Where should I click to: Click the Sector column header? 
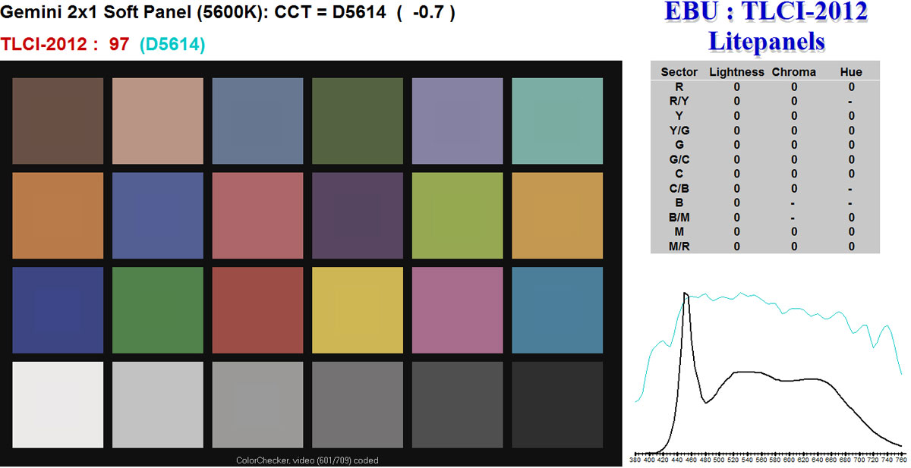click(679, 72)
